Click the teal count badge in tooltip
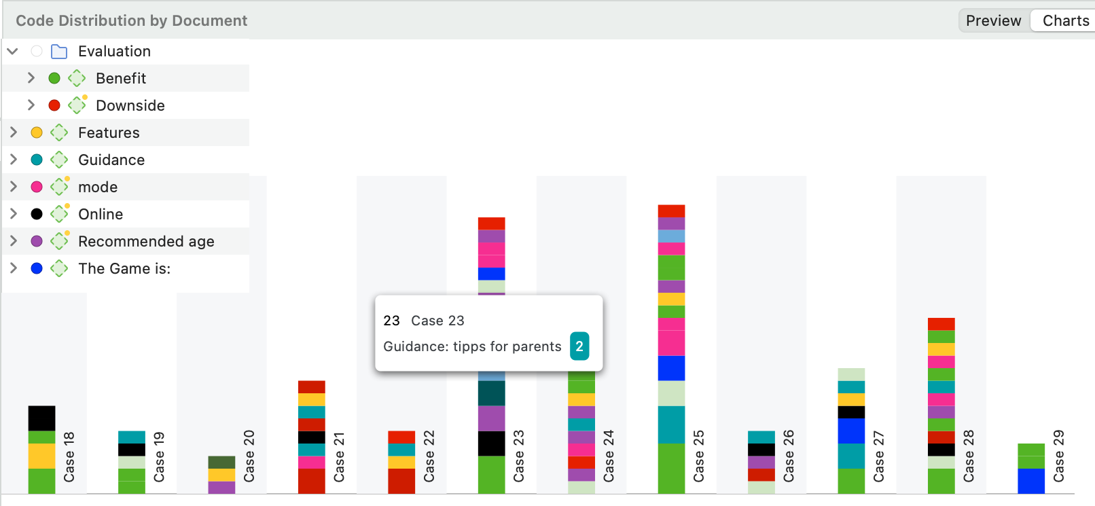 coord(579,346)
